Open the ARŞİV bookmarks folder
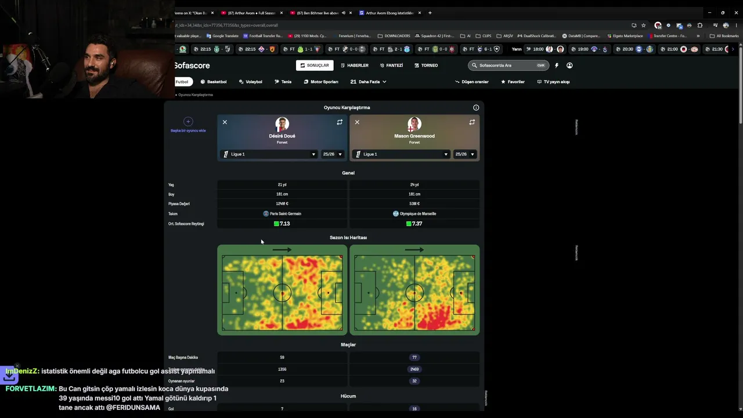Image resolution: width=743 pixels, height=418 pixels. (x=503, y=36)
